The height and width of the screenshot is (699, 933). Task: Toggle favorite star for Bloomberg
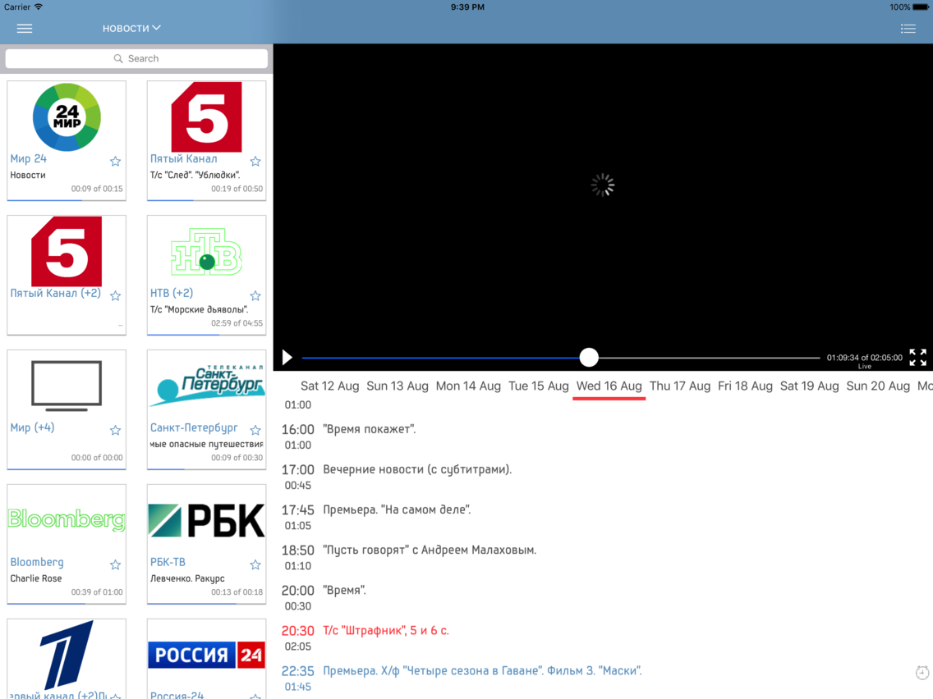(x=116, y=564)
